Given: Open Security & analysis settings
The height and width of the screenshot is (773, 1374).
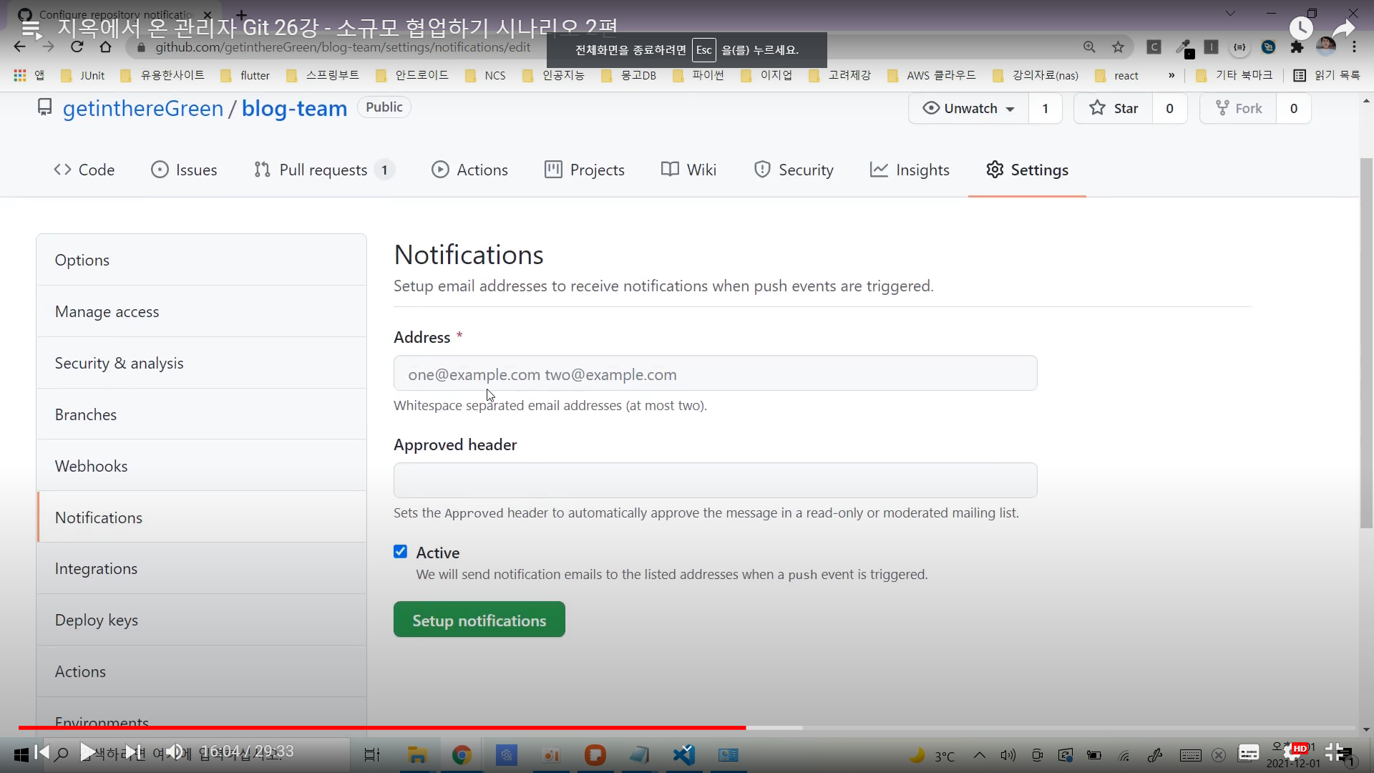Looking at the screenshot, I should click(202, 363).
